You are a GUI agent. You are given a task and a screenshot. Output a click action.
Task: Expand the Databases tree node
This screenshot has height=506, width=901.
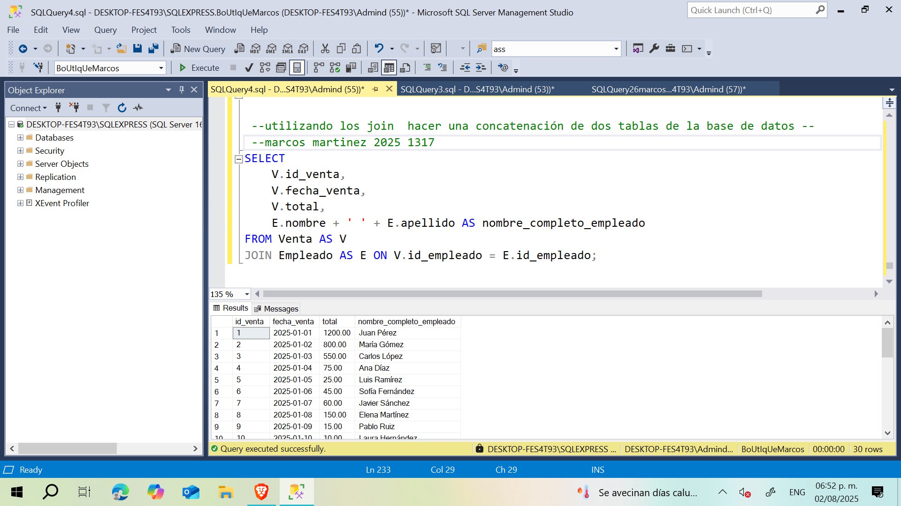20,138
